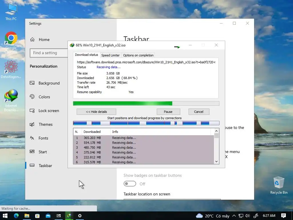Open Fonts settings page

[39, 138]
